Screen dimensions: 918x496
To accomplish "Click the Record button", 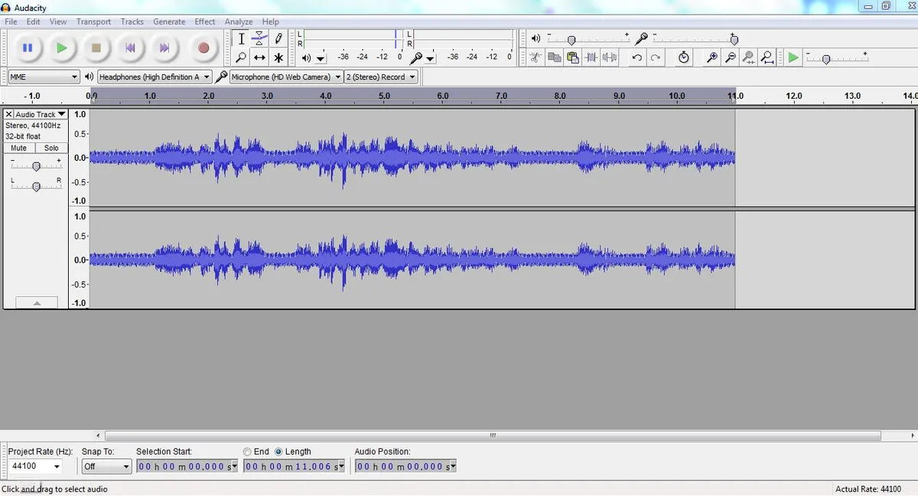I will 203,48.
